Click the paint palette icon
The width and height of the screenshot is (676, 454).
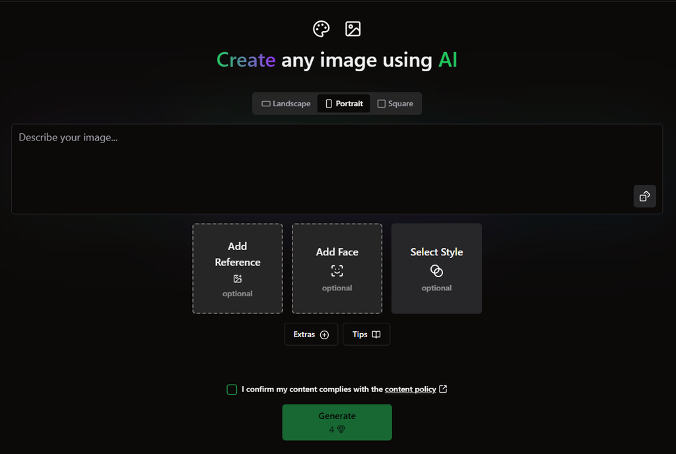tap(321, 29)
